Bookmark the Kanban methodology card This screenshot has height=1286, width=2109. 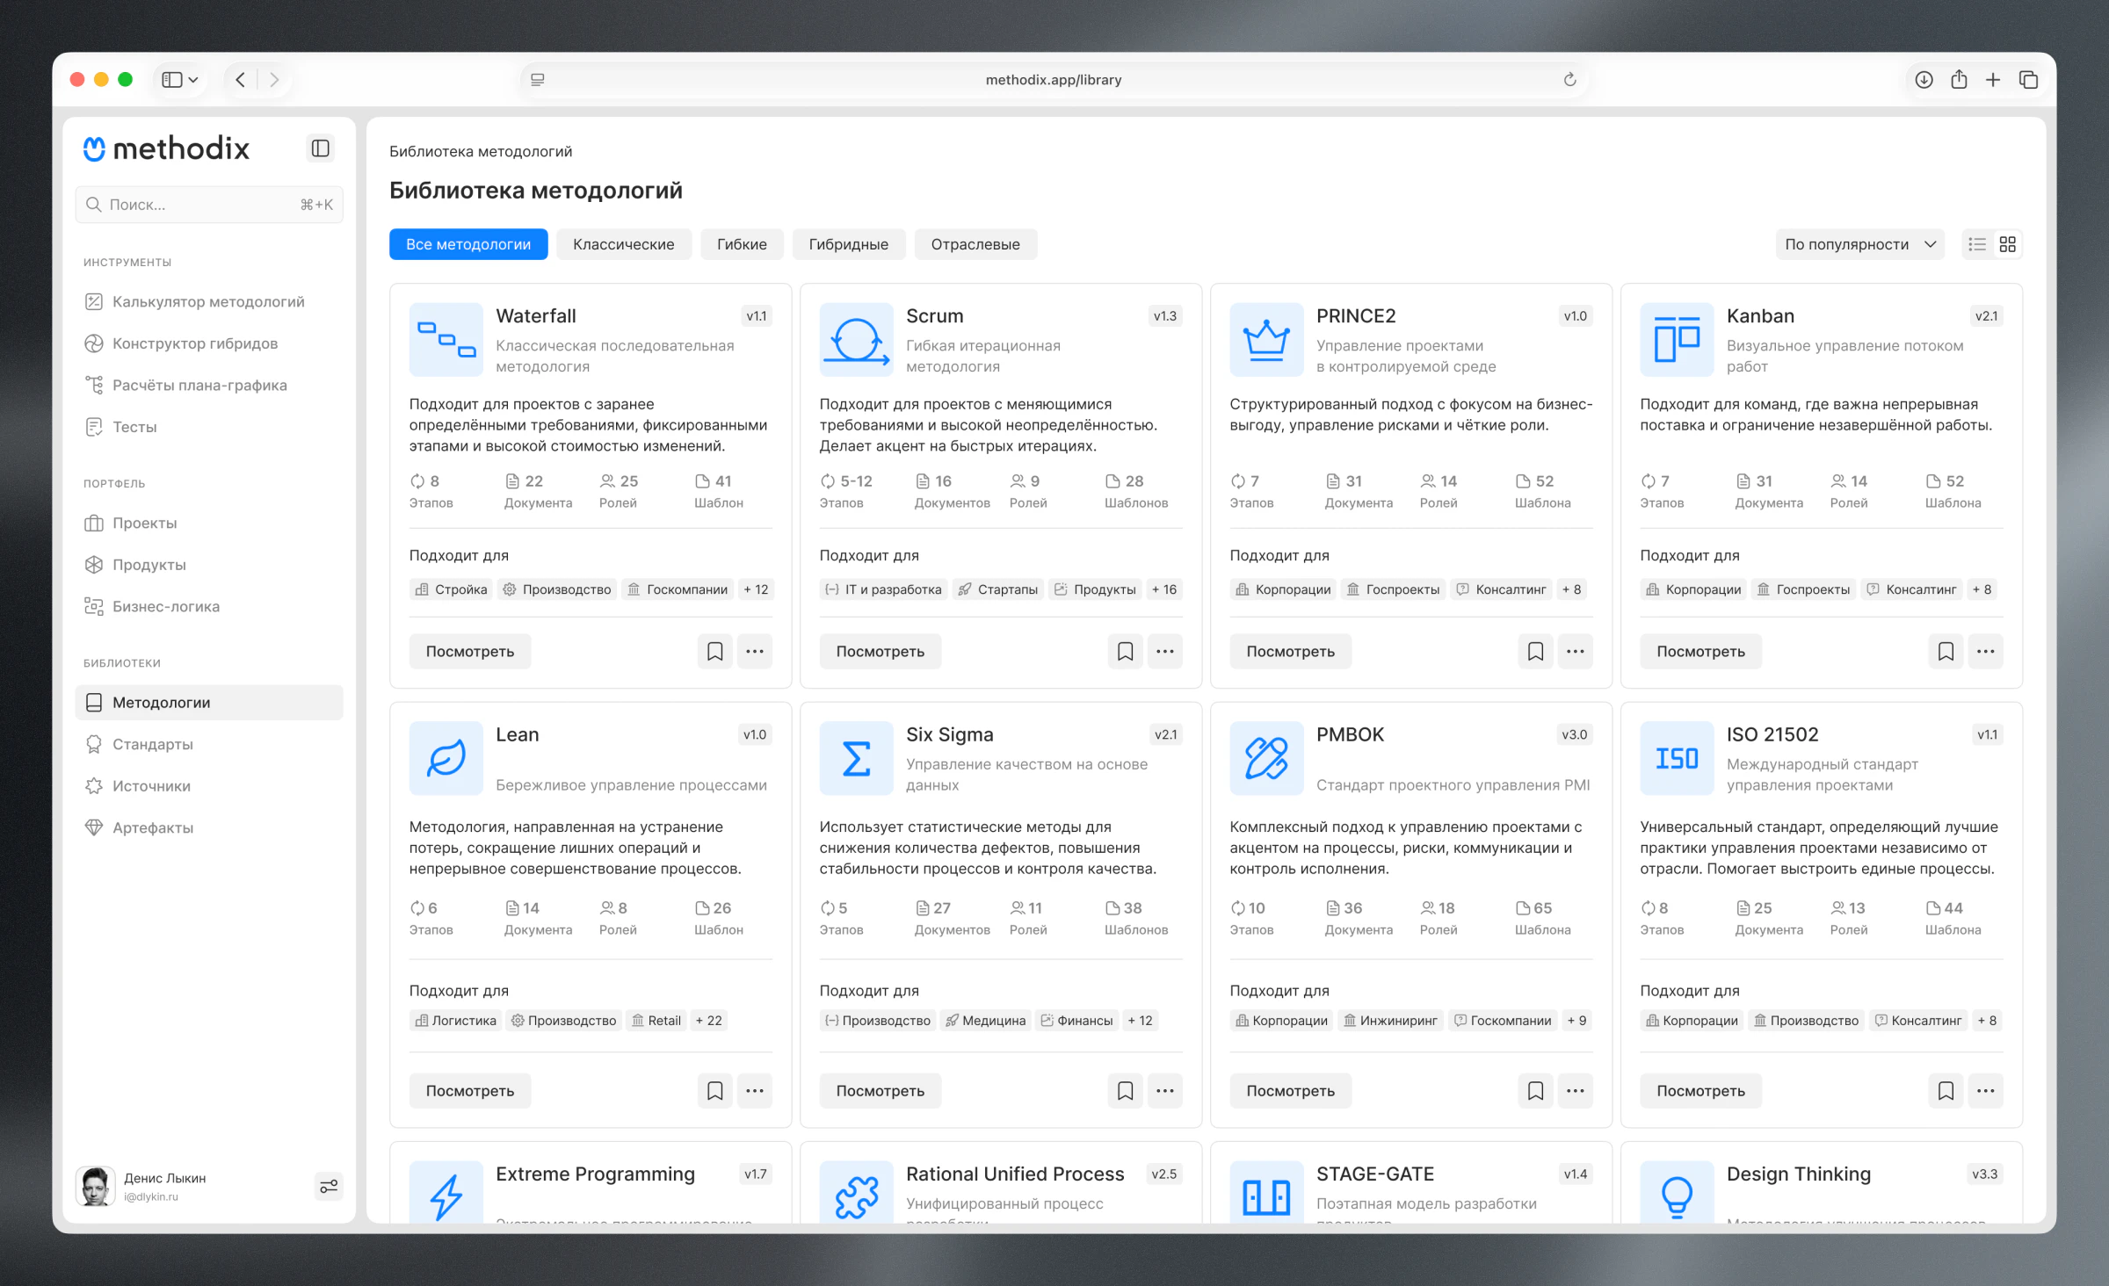(1946, 651)
